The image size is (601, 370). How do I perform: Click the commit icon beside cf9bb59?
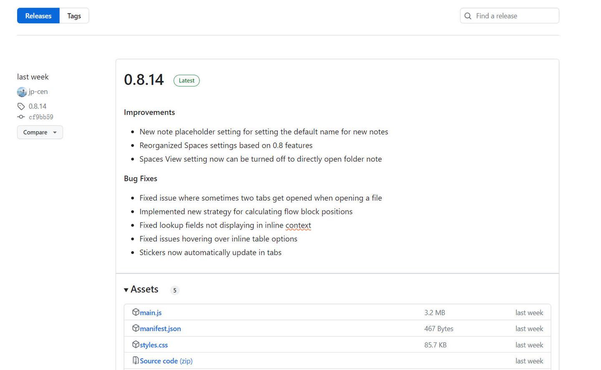(x=21, y=117)
